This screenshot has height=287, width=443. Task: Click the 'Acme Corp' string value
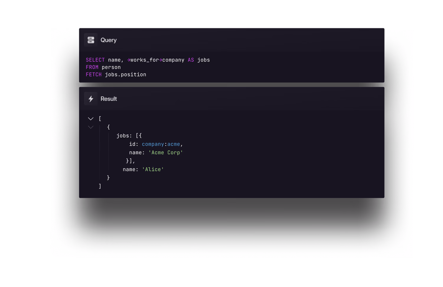(165, 152)
